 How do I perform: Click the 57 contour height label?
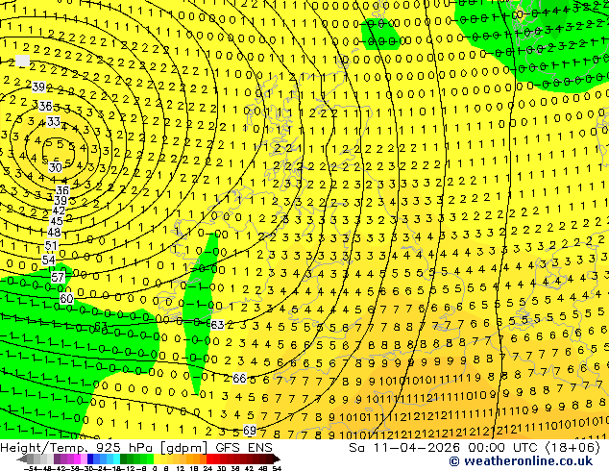coord(58,277)
